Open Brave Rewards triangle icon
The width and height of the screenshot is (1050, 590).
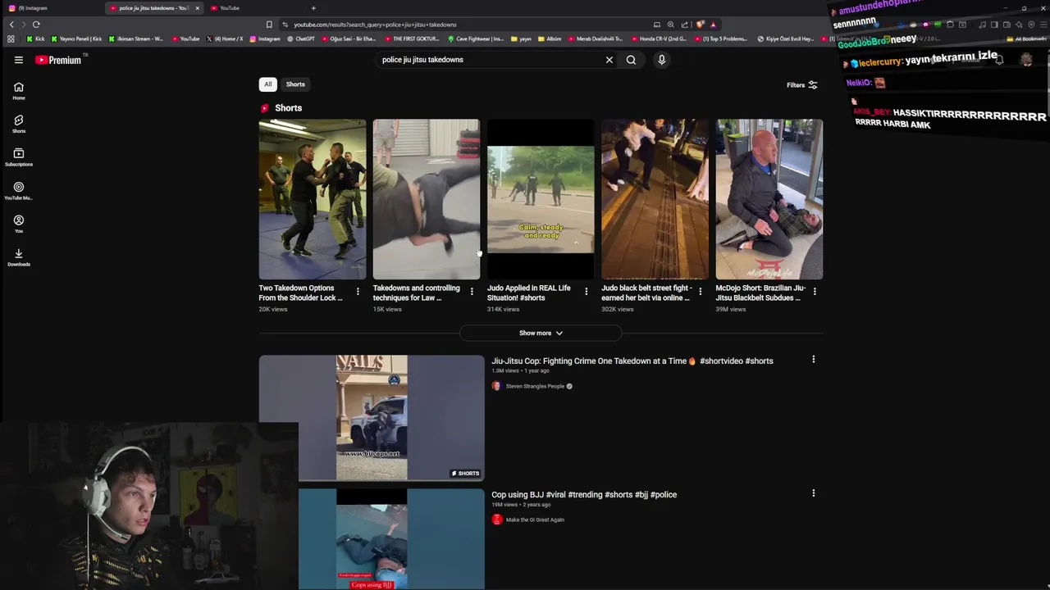pyautogui.click(x=713, y=25)
